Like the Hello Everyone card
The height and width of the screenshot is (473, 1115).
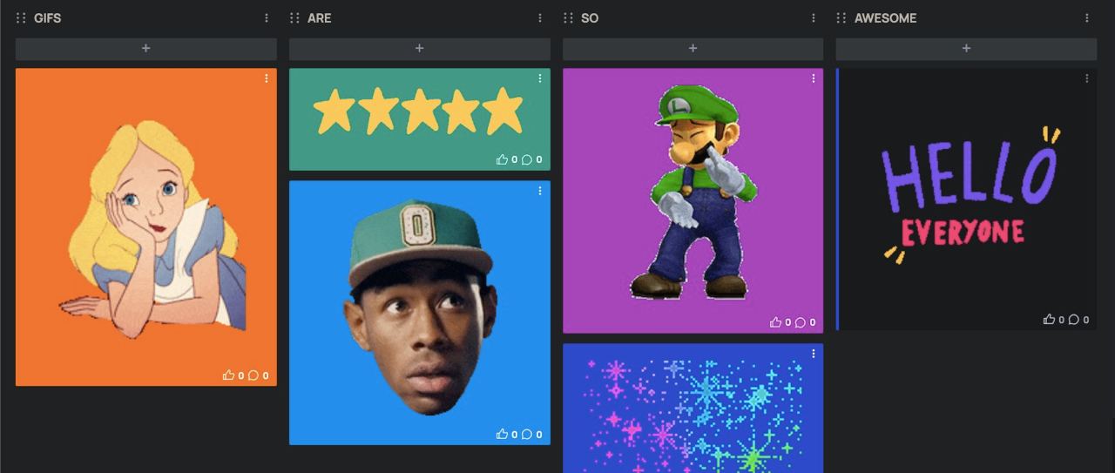[1049, 320]
